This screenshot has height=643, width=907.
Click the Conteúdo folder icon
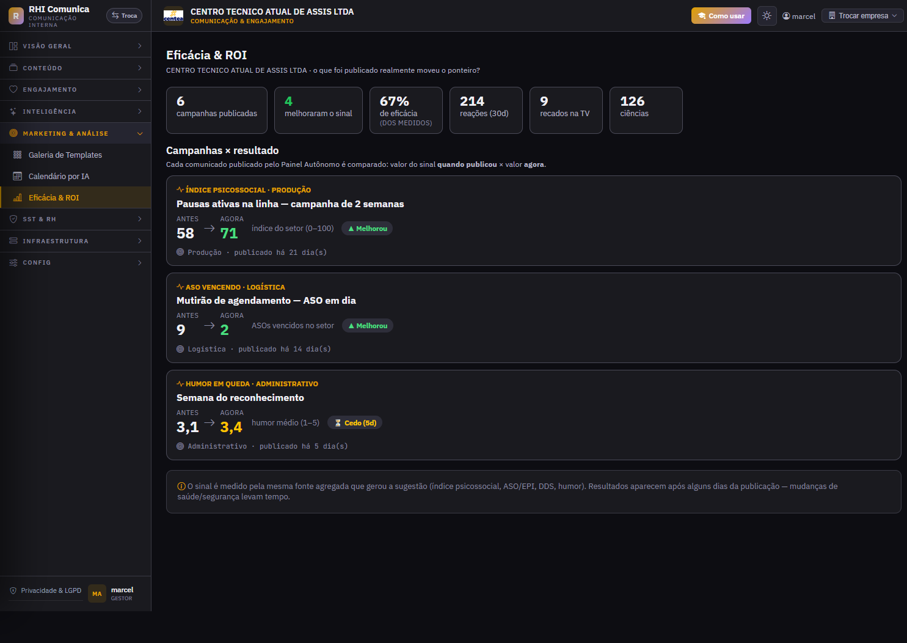tap(13, 68)
